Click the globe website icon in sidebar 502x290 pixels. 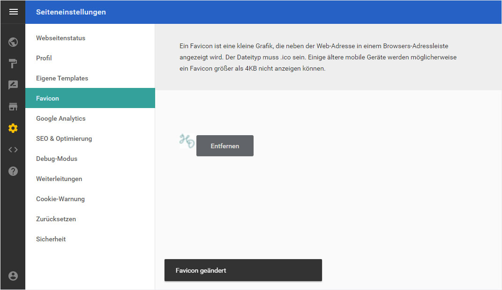coord(13,42)
